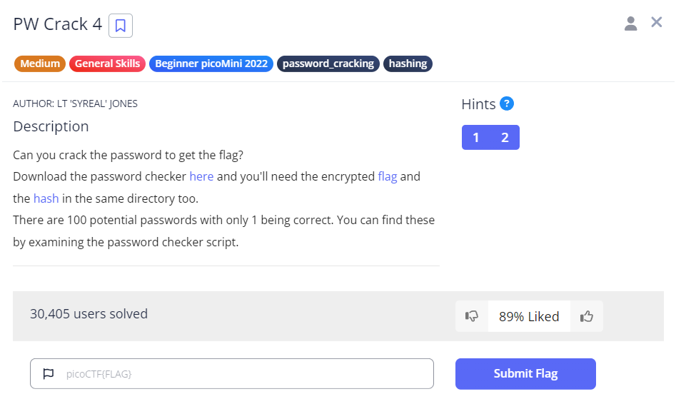The width and height of the screenshot is (676, 414).
Task: Download the password checker via 'here' link
Action: coord(201,176)
